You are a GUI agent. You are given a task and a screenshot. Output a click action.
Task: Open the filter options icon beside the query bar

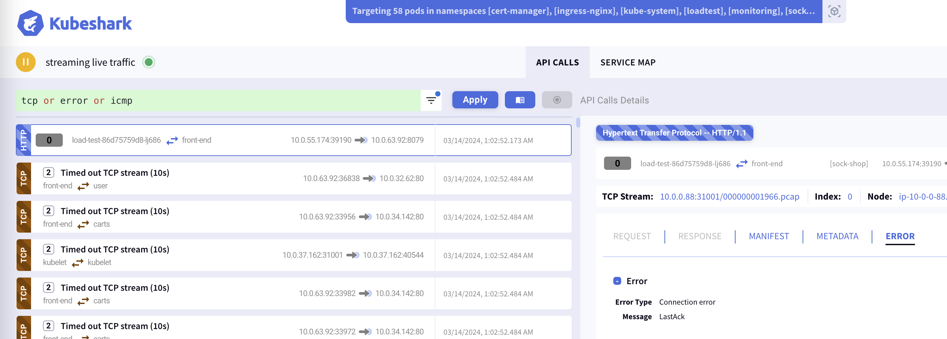tap(431, 100)
